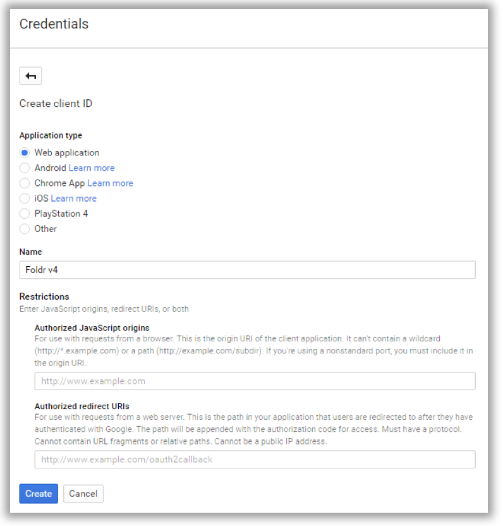Open the Learn more link next to Android
The width and height of the screenshot is (503, 526).
coord(92,168)
